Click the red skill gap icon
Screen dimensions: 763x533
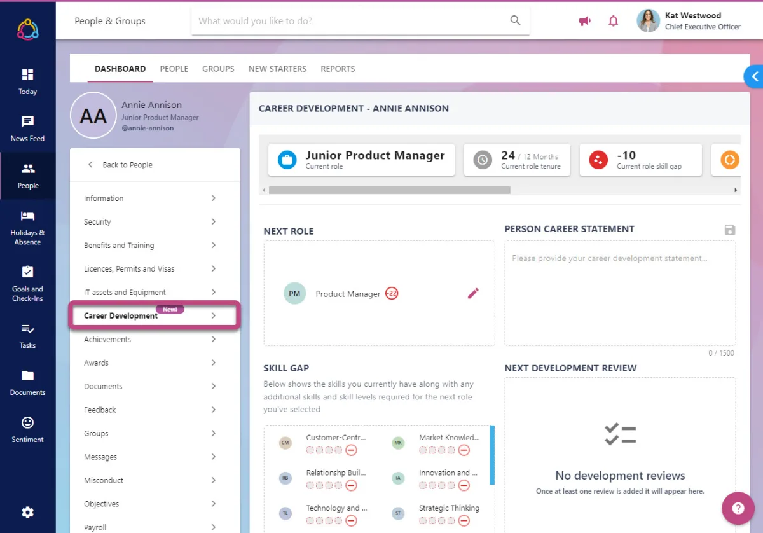click(x=598, y=160)
